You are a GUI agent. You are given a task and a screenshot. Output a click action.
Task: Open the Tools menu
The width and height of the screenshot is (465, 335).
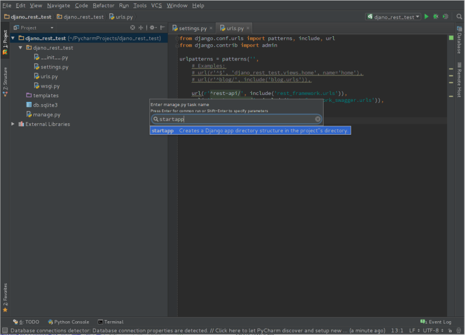click(140, 5)
